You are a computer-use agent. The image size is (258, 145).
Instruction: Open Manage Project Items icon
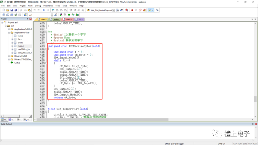point(61,15)
